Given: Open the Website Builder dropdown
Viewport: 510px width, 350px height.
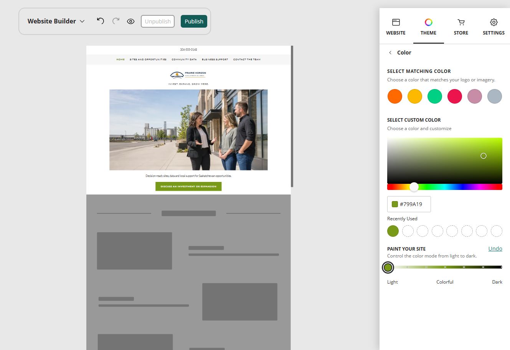Looking at the screenshot, I should tap(56, 21).
